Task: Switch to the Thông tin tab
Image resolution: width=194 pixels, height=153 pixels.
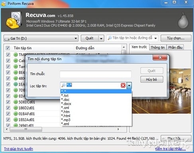Action: (158, 47)
